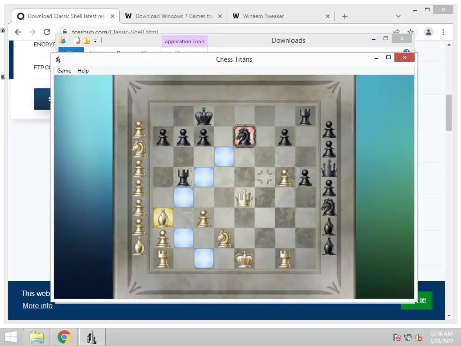Open the network icon in system tray
This screenshot has width=461, height=346.
(408, 337)
